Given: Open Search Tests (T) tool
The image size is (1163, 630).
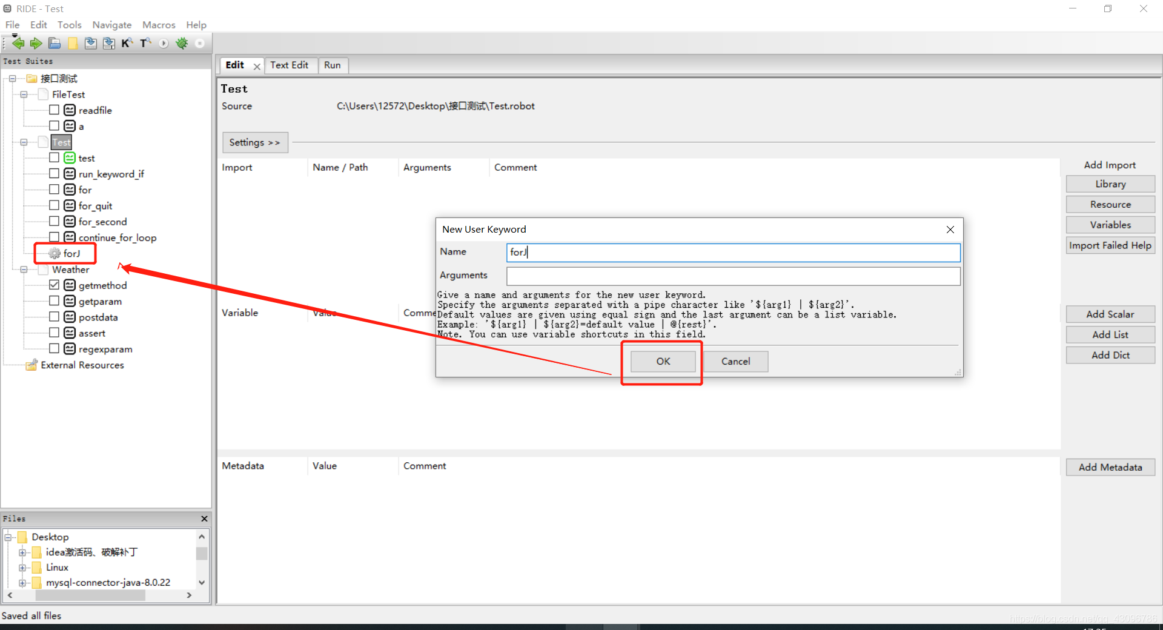Looking at the screenshot, I should [145, 43].
